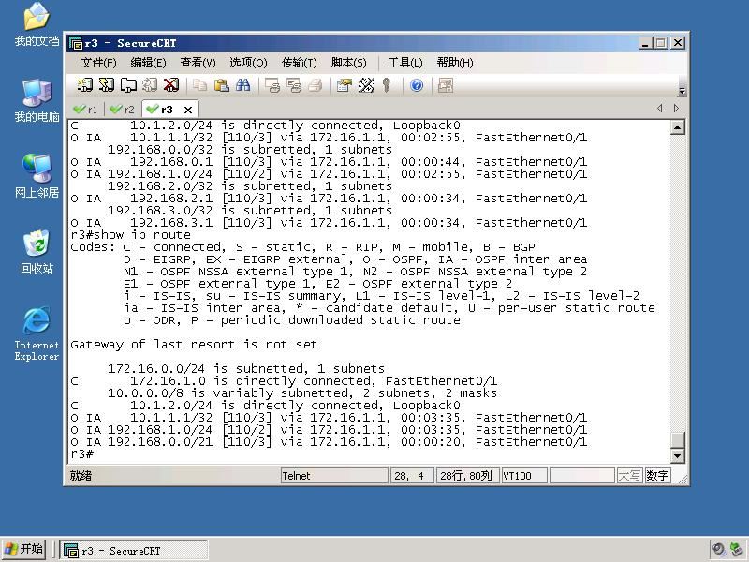Click the terminal scrollbar down arrow
This screenshot has height=562, width=749.
[x=678, y=455]
